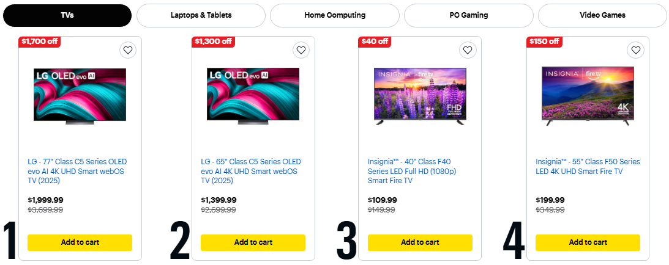The width and height of the screenshot is (669, 265).
Task: Go to the PC Gaming tab
Action: tap(469, 15)
